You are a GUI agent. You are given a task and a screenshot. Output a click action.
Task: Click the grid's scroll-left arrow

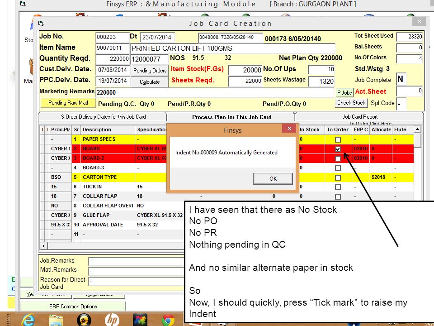(x=43, y=246)
